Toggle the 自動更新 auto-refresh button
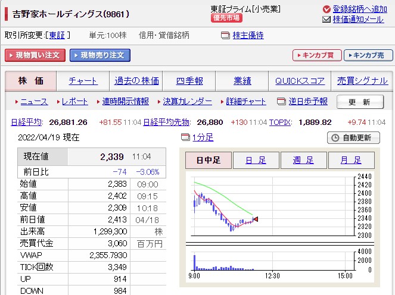This screenshot has width=395, height=295. (353, 138)
